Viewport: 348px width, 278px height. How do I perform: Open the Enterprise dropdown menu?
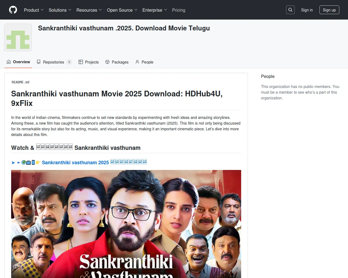155,10
